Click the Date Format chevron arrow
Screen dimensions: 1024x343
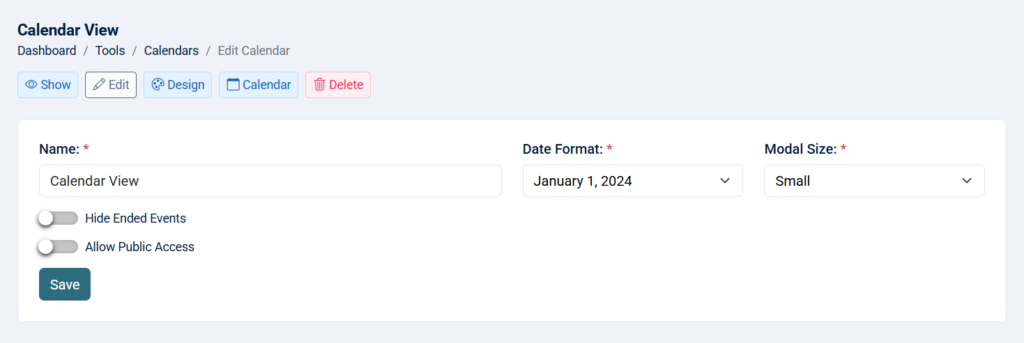pos(725,181)
